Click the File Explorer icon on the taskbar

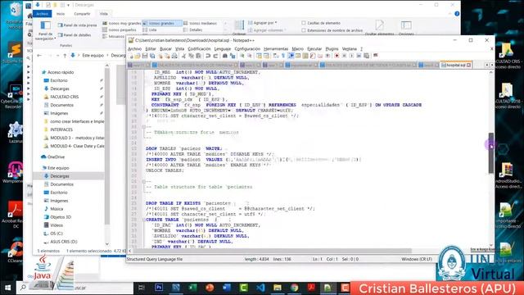coord(278,288)
